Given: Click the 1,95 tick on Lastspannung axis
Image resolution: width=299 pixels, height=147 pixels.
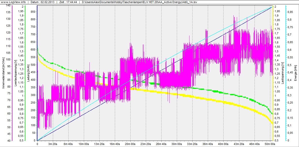Looking at the screenshot, I should 277,11.
